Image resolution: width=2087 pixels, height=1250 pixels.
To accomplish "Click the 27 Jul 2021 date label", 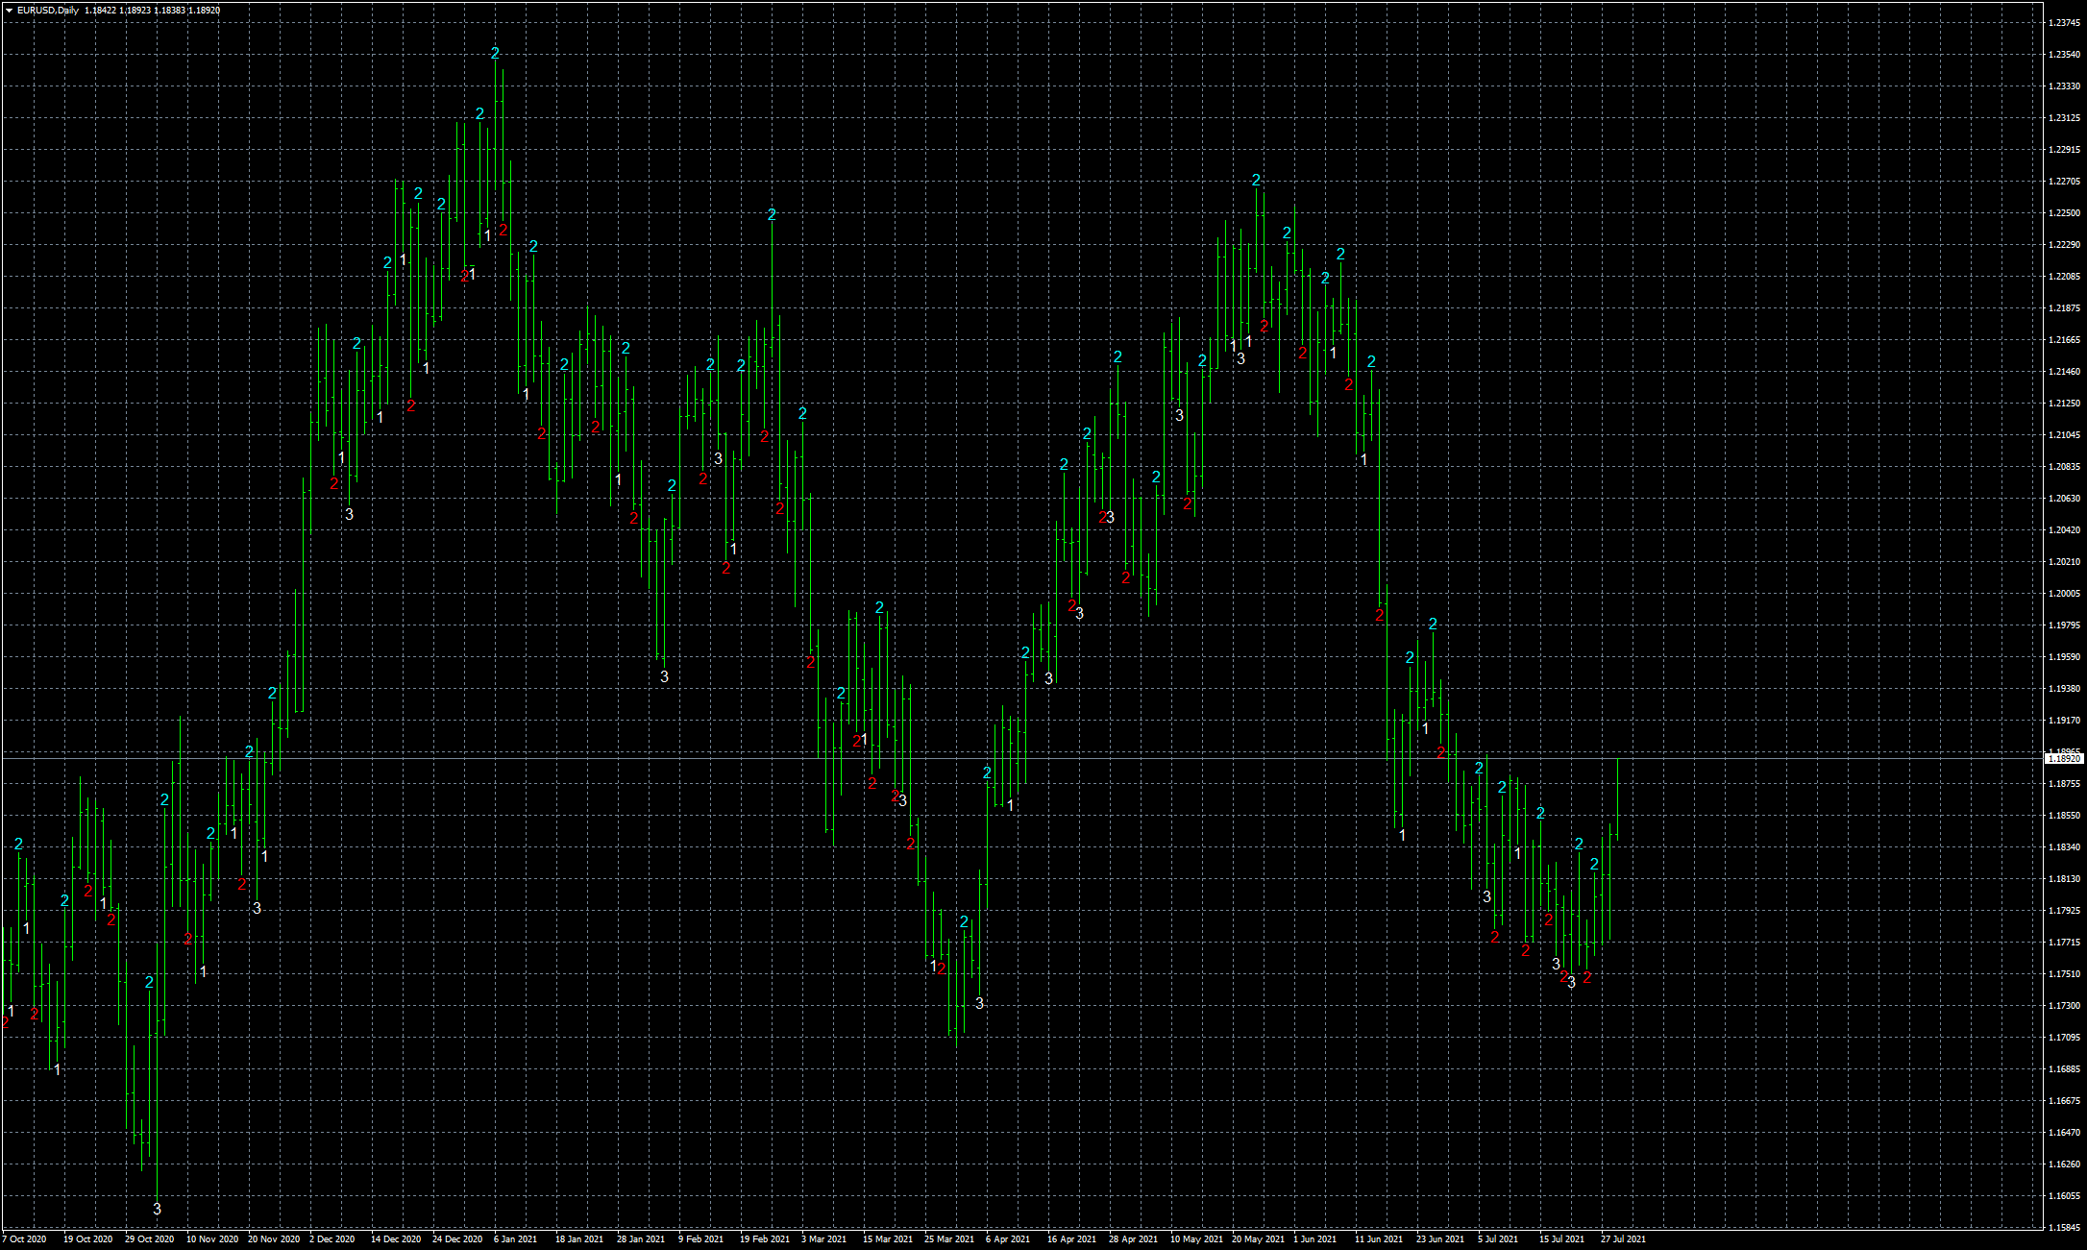I will point(1623,1239).
